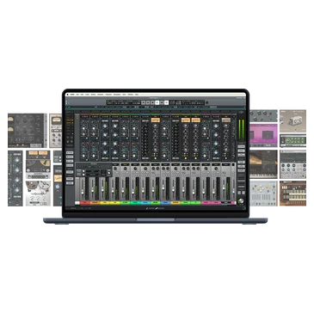
Task: Open the wooden organ keyboard thumbnail
Action: (x=292, y=193)
